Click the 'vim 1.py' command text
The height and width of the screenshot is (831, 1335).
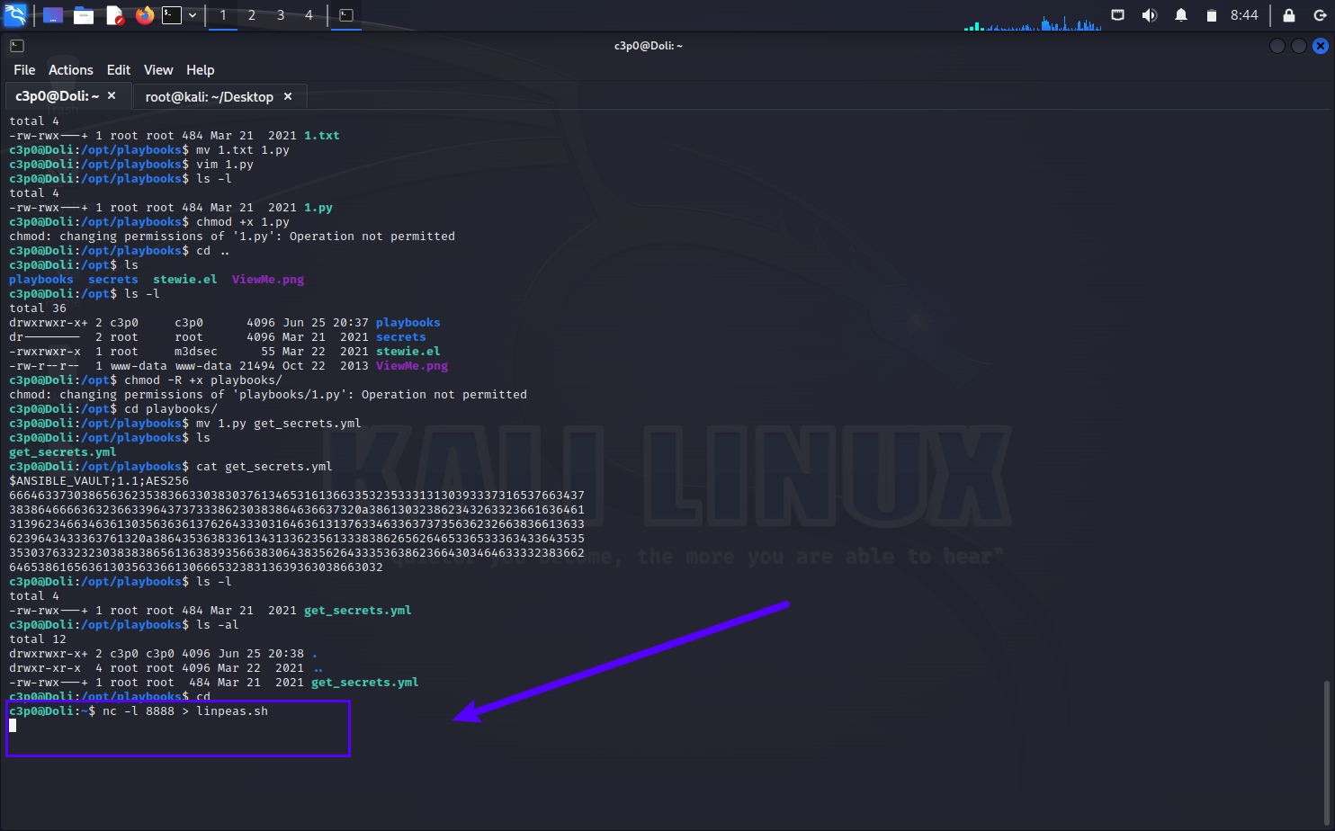pos(225,165)
